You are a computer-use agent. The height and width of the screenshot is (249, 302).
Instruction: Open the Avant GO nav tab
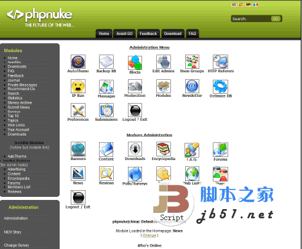(x=124, y=34)
